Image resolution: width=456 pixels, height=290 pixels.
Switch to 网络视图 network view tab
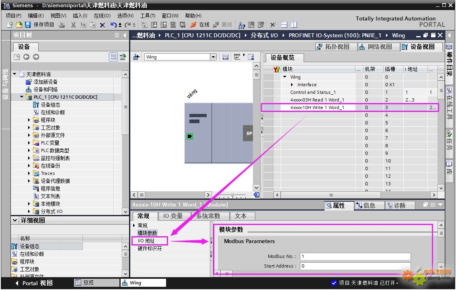click(x=379, y=47)
